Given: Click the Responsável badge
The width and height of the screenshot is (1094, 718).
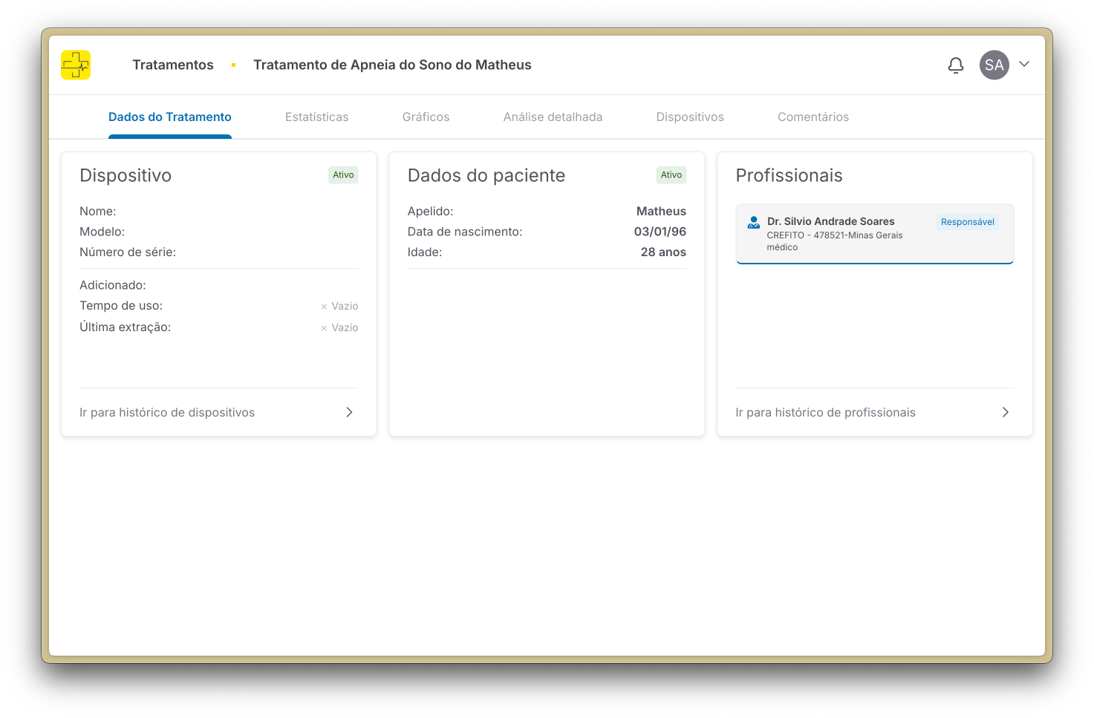Looking at the screenshot, I should (x=967, y=222).
